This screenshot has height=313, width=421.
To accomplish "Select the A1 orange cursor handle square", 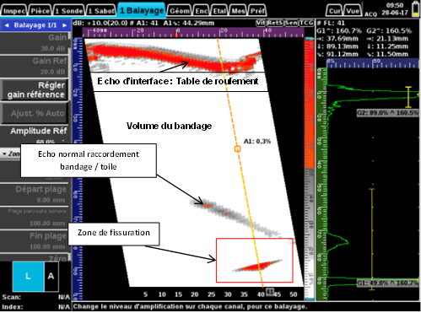I will [237, 148].
